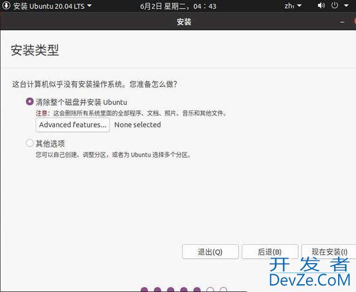
Task: Select the 其他选项 radio option
Action: (x=29, y=143)
